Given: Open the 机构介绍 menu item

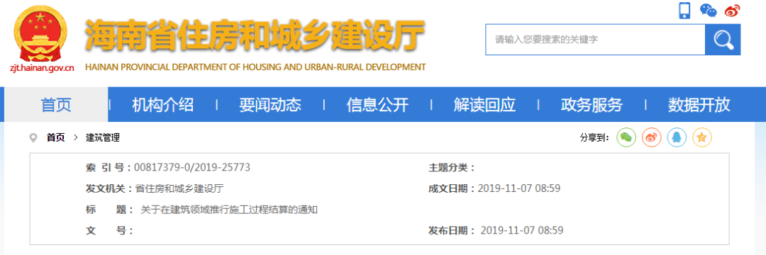Looking at the screenshot, I should (x=162, y=104).
